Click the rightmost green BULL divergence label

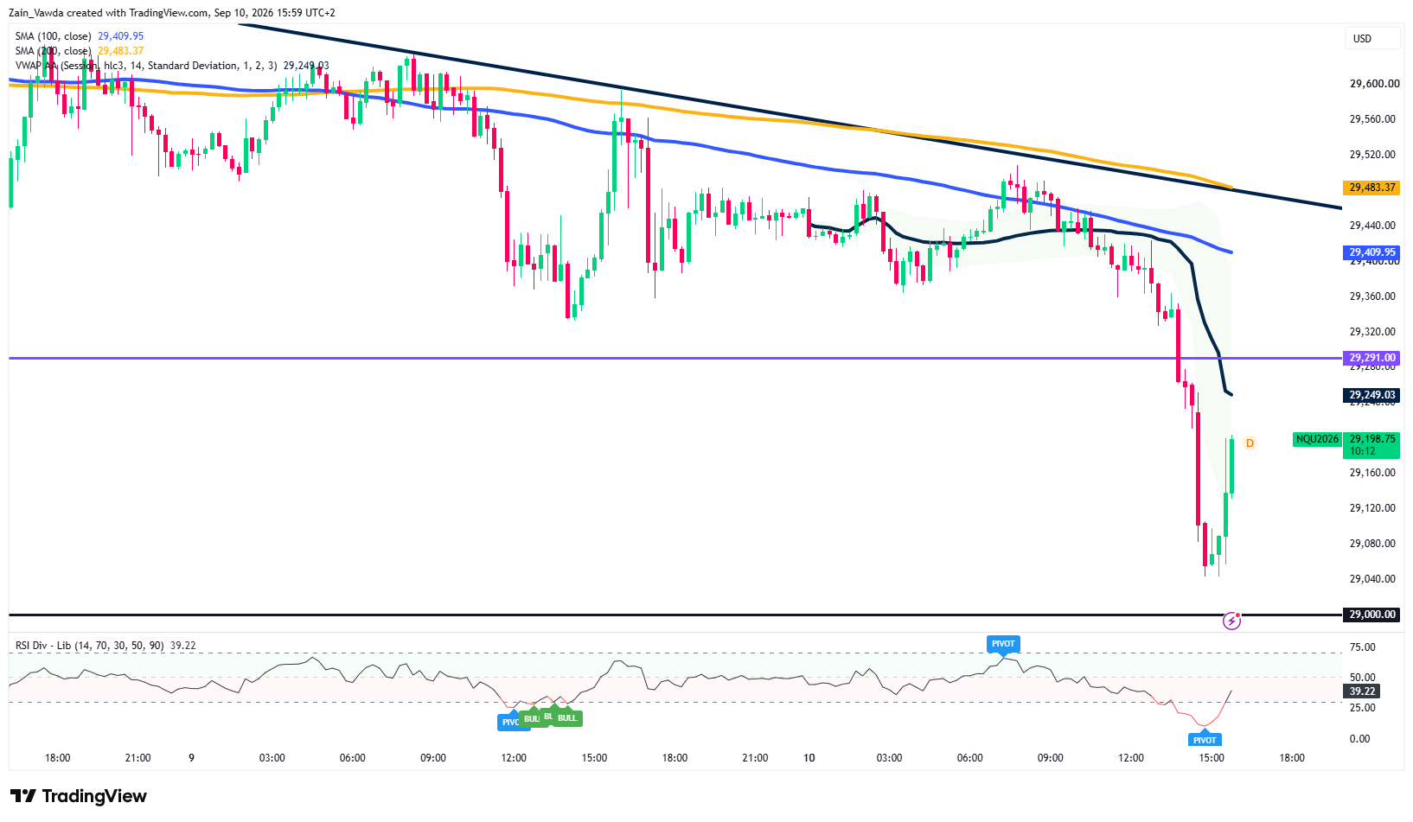[x=567, y=718]
